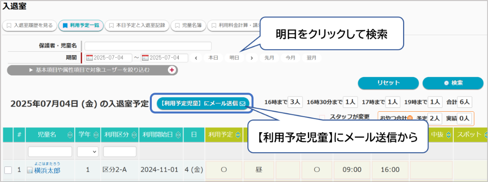Select the 先月 period button
This screenshot has height=182, width=488.
269,58
